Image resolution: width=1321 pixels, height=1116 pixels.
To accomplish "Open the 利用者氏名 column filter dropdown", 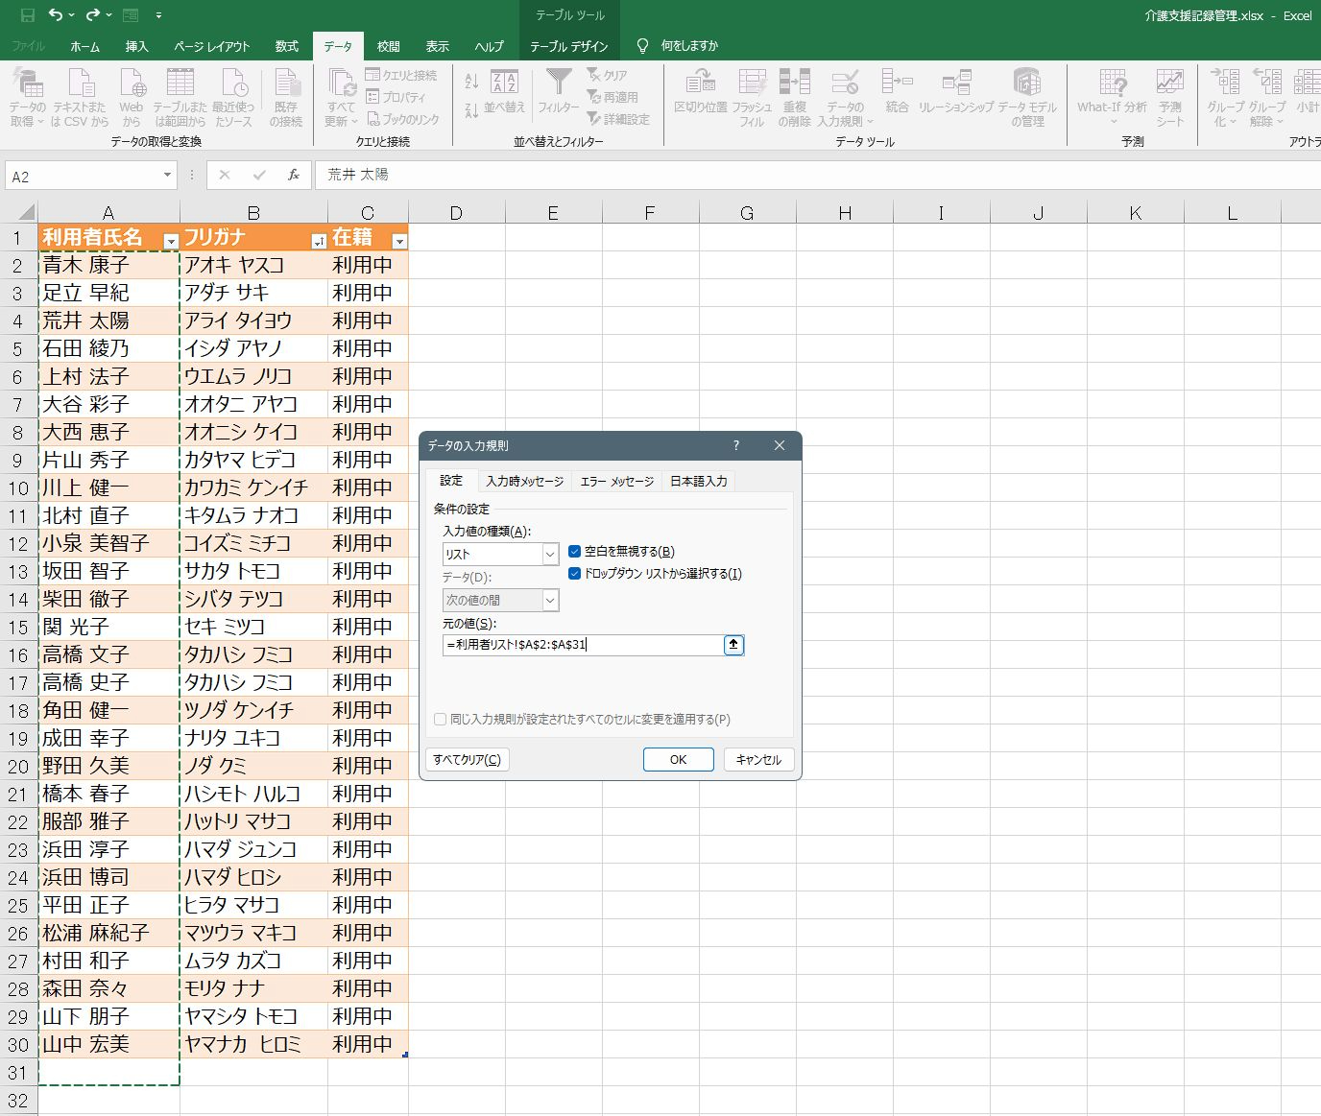I will point(171,242).
